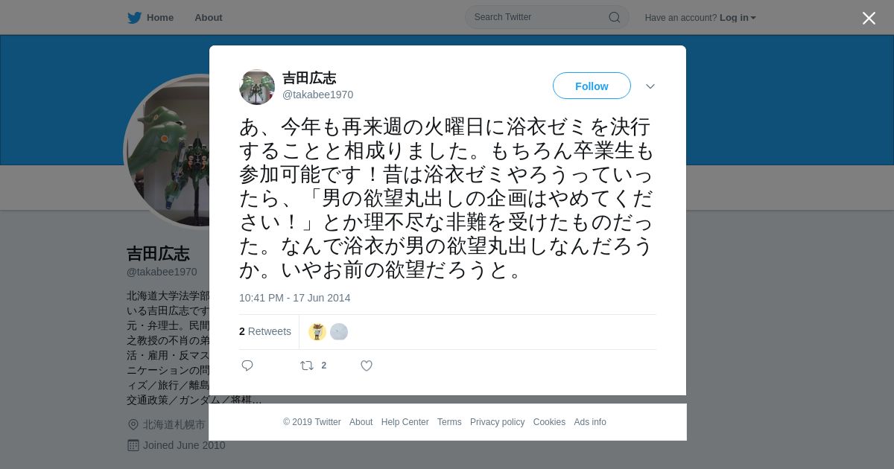894x469 pixels.
Task: Open the About menu item
Action: coord(209,18)
